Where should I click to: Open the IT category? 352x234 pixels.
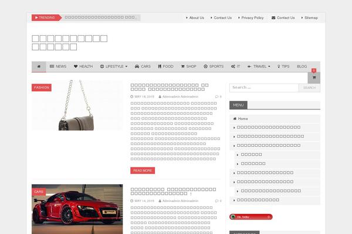(235, 67)
